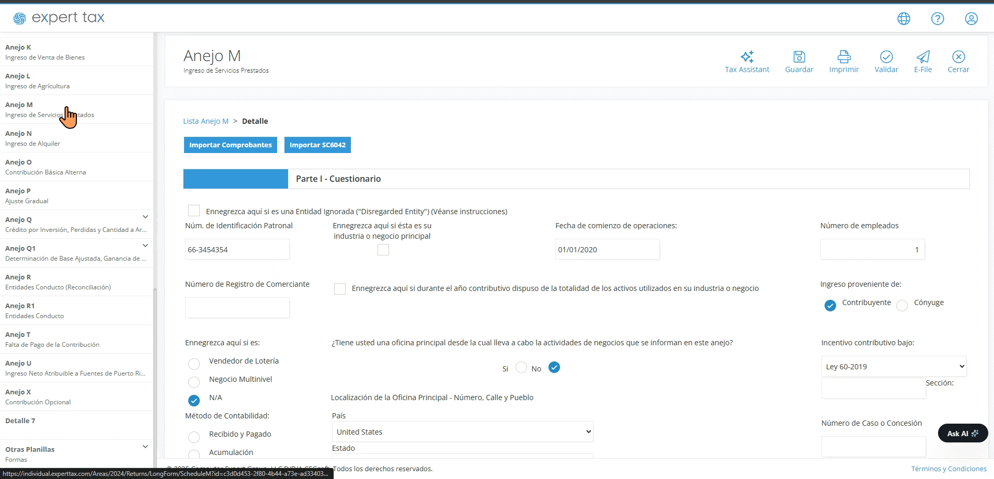Go back to Lista Anejo M
The width and height of the screenshot is (994, 479).
click(x=205, y=121)
